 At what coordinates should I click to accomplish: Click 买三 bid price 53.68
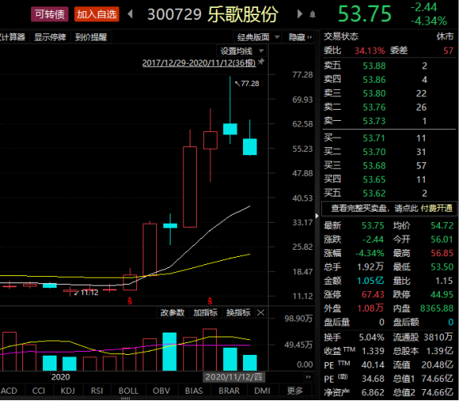374,165
